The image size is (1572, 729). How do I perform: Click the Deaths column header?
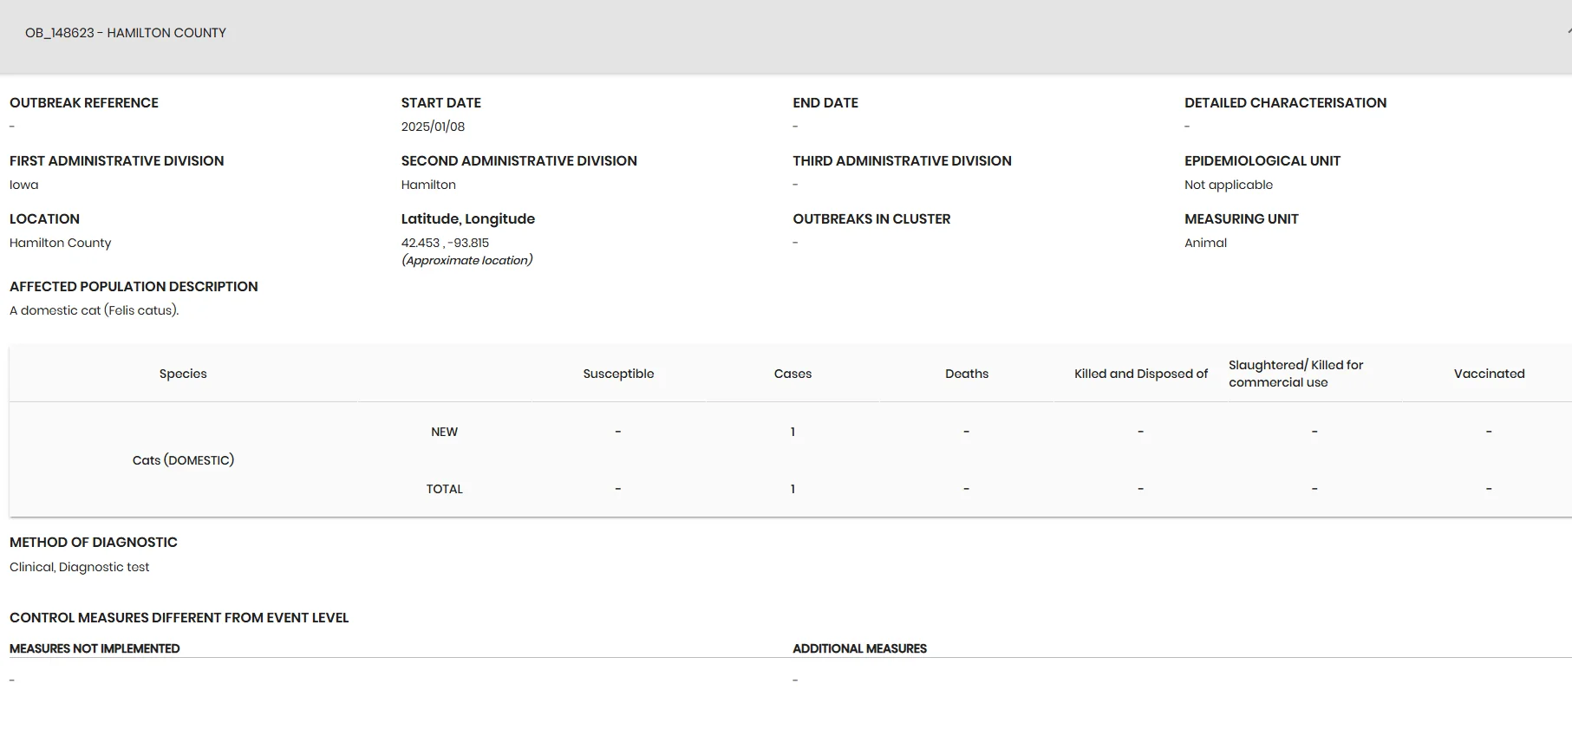(x=967, y=374)
